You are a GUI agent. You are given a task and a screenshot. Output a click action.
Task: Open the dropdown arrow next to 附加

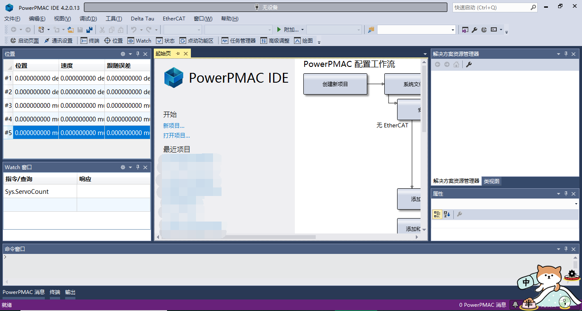pyautogui.click(x=303, y=30)
